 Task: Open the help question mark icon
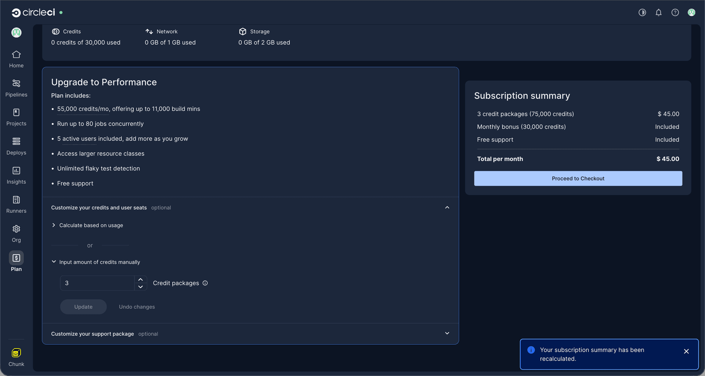tap(675, 12)
